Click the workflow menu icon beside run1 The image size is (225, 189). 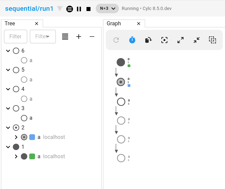pos(70,9)
